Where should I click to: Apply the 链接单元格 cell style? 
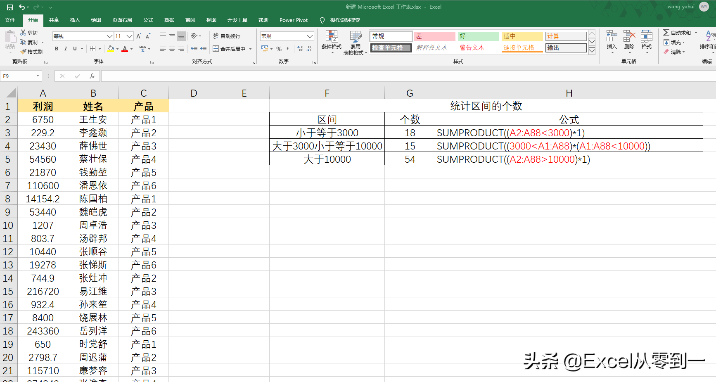click(x=522, y=48)
